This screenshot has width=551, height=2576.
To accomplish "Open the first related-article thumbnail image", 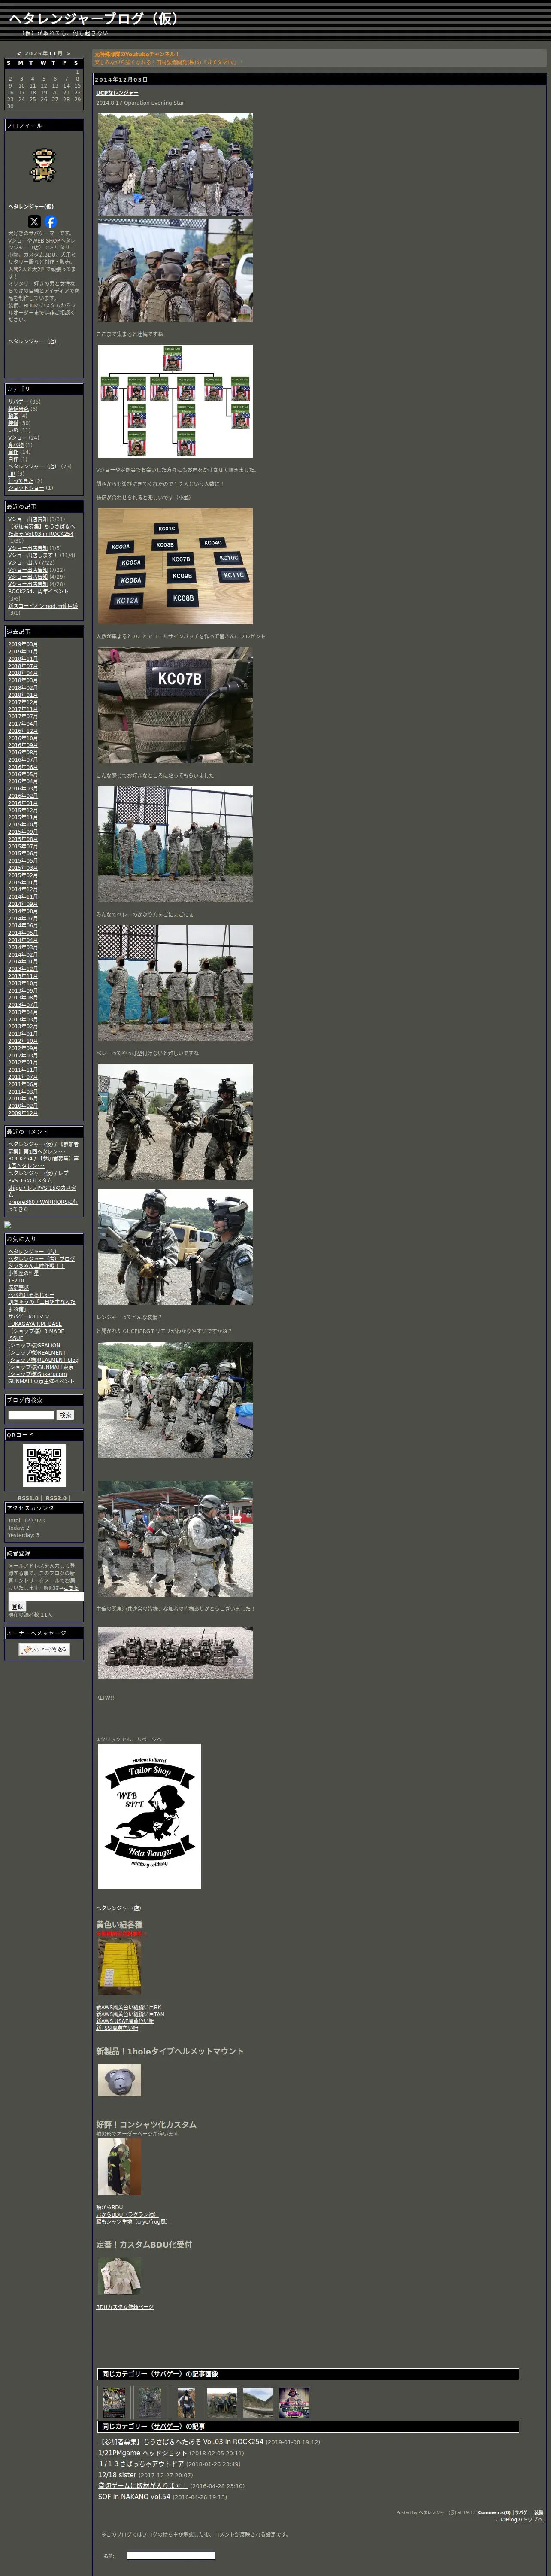I will point(114,2402).
